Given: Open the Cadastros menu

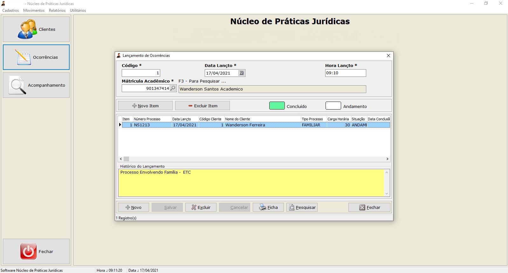Looking at the screenshot, I should (10, 10).
